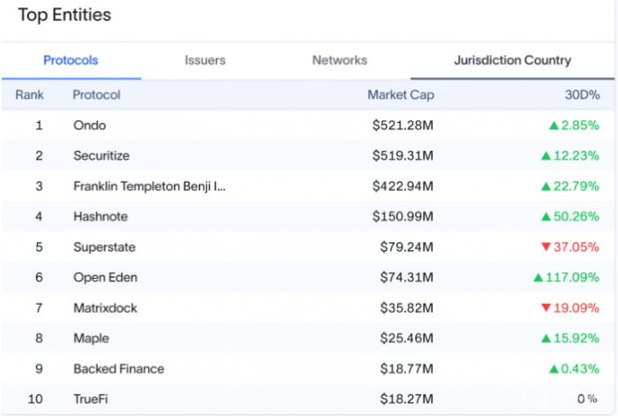Click the Protocol column header
618x416 pixels.
pyautogui.click(x=96, y=95)
